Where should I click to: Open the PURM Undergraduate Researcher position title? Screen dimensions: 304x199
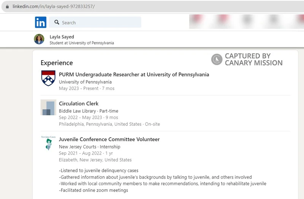tap(134, 75)
